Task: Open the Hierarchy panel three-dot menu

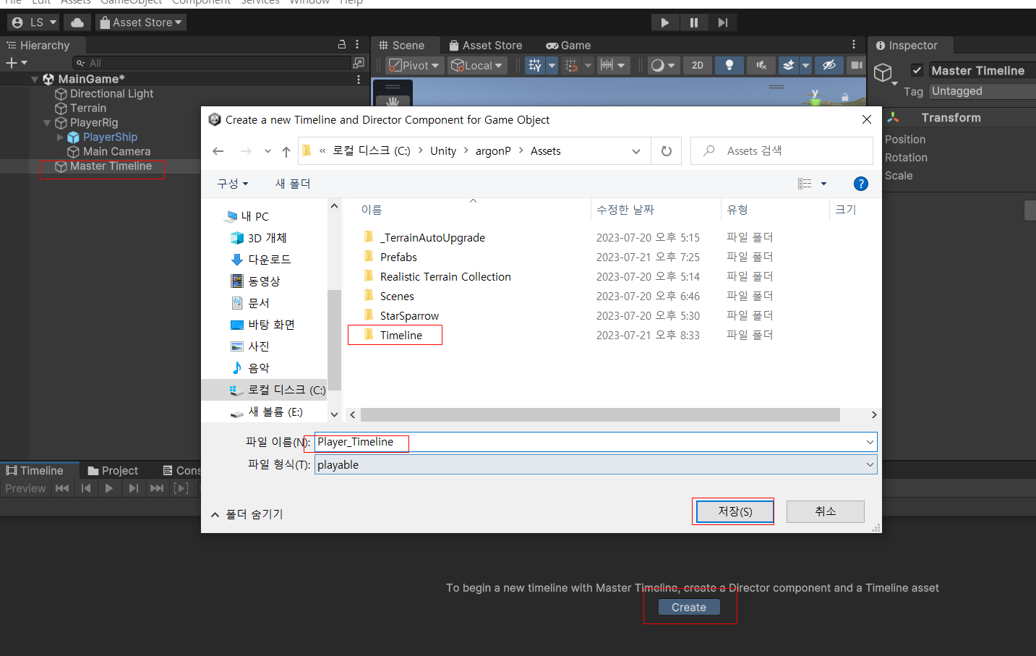Action: [357, 45]
